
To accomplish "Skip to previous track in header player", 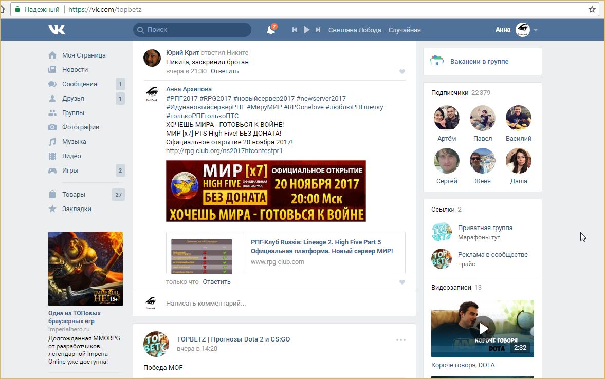I will [295, 30].
